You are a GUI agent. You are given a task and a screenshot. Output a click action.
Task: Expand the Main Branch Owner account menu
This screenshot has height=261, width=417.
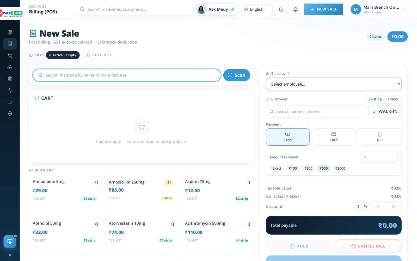379,9
